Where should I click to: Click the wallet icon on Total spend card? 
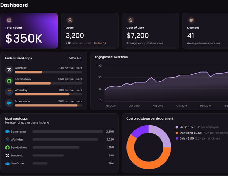(x=9, y=20)
